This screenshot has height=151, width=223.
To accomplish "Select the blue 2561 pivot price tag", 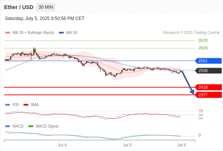I will point(208,61).
